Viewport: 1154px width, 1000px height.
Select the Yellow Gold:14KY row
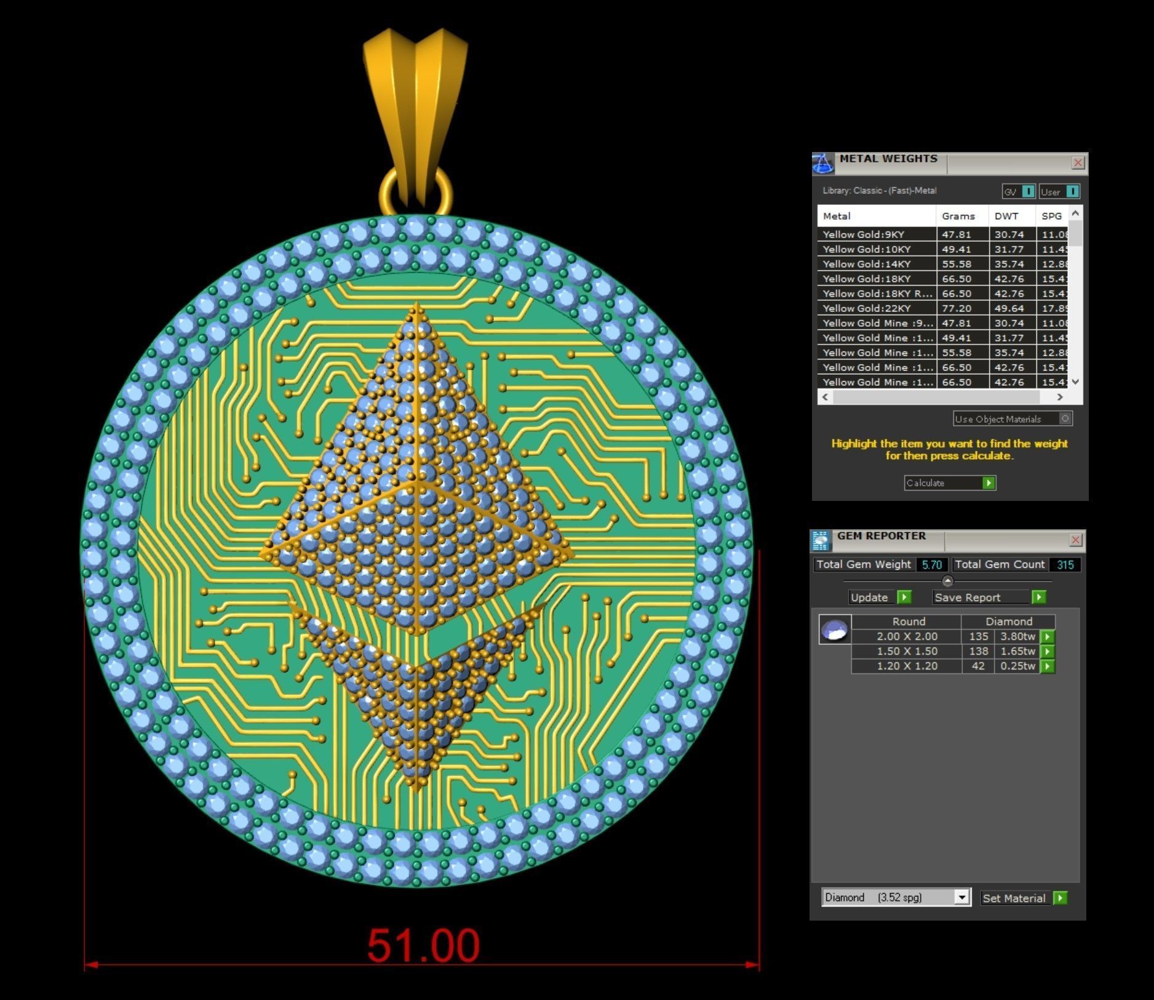(943, 264)
